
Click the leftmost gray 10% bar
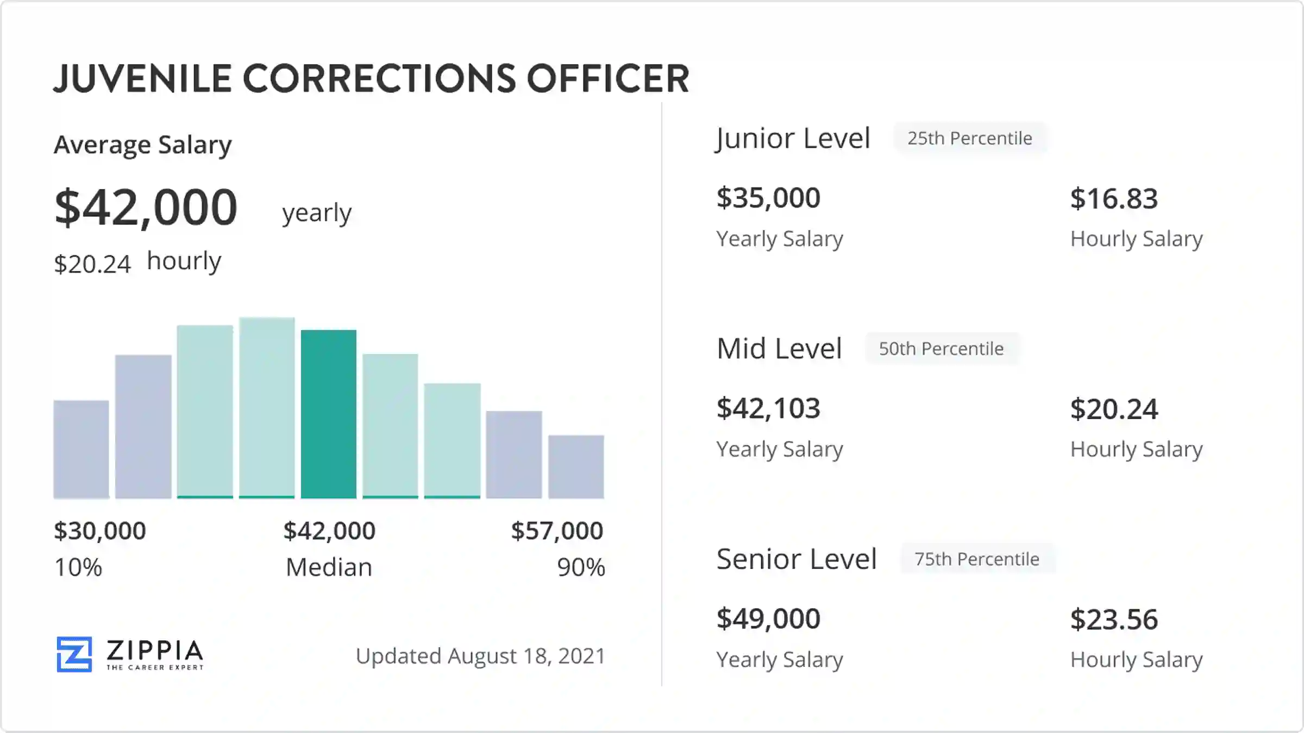[x=81, y=450]
